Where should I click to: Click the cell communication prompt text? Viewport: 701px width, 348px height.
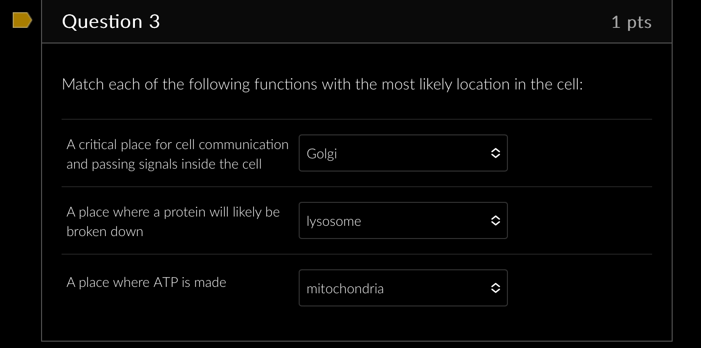click(x=177, y=154)
